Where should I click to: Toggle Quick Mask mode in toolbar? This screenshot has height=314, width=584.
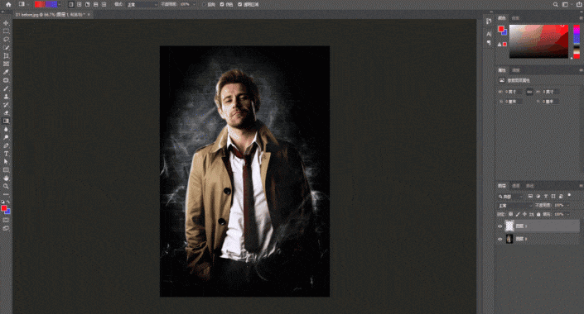[x=6, y=221]
